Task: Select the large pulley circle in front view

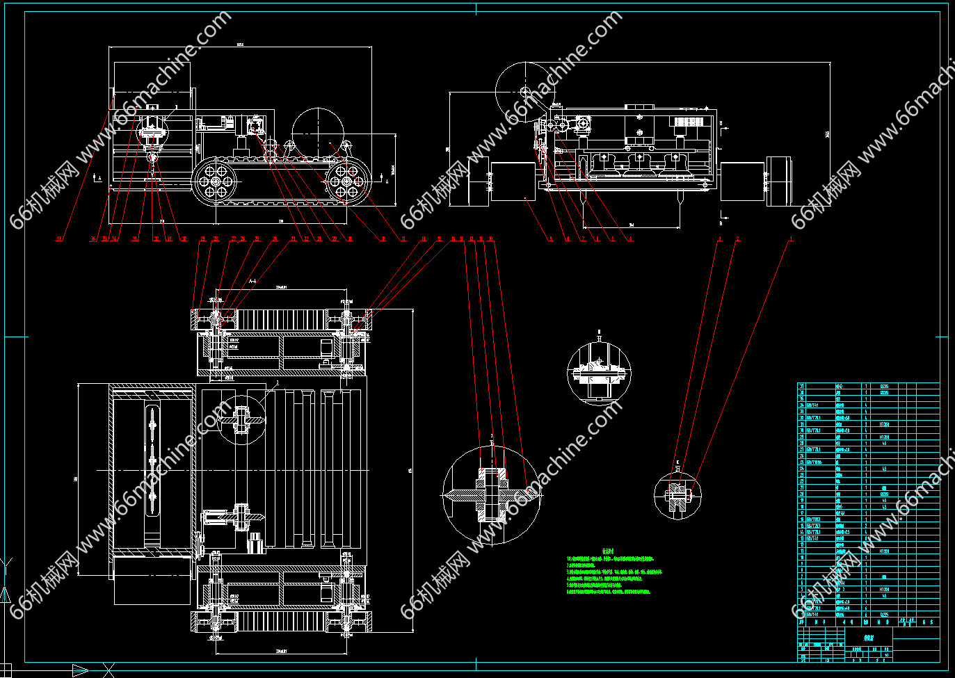Action: (x=318, y=134)
